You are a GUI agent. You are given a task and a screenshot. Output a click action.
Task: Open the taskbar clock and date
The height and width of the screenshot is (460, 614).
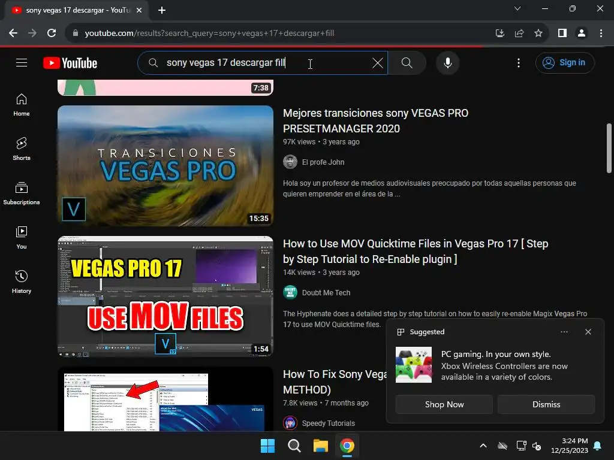click(x=570, y=446)
